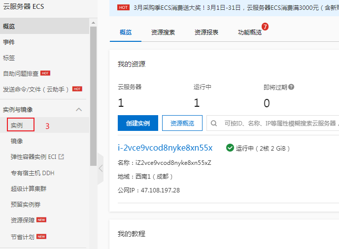This screenshot has height=249, width=339.
Task: Click the 地域：西南1（成都） text
Action: pos(145,177)
